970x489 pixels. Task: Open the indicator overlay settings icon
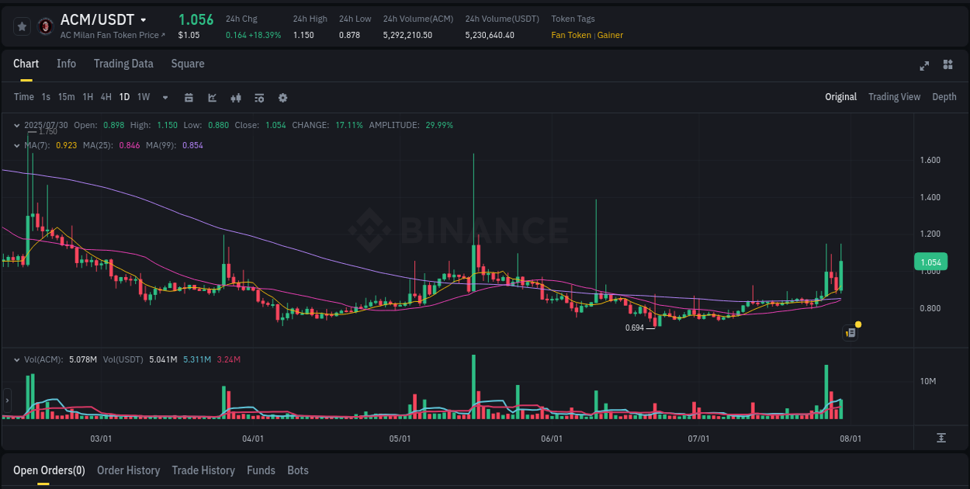coord(258,98)
